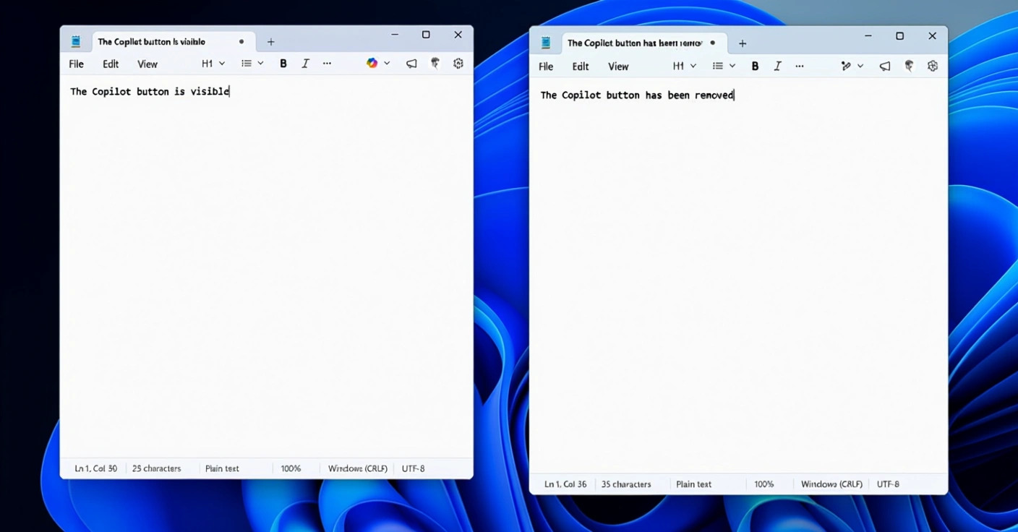
Task: Open settings gear in the left Notepad window
Action: (x=458, y=64)
